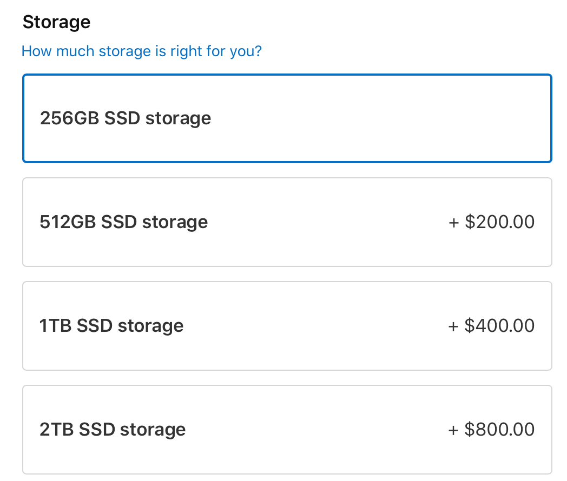
Task: Click the '+ $200.00' price label
Action: point(492,222)
